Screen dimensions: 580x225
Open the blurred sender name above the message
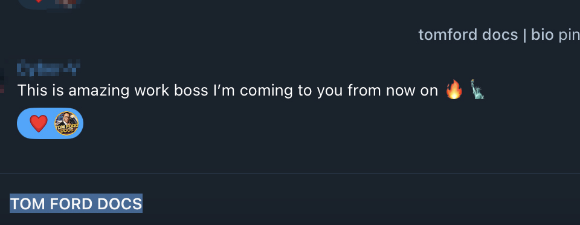pyautogui.click(x=48, y=68)
